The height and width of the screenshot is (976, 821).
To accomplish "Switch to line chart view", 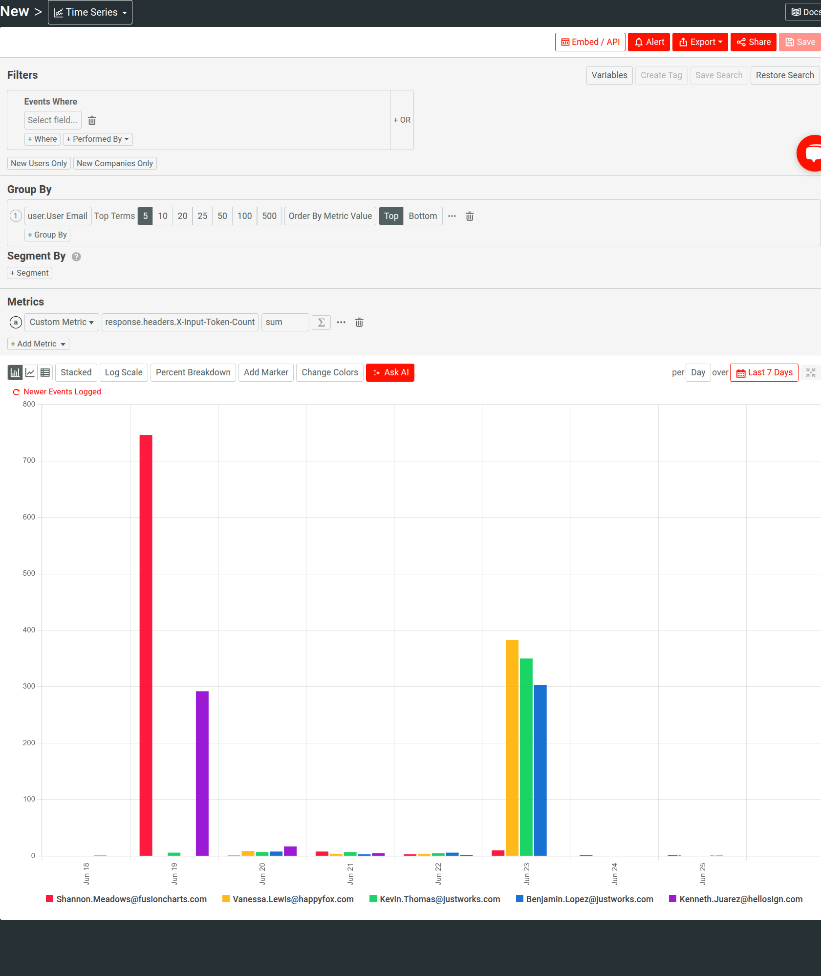I will 30,372.
